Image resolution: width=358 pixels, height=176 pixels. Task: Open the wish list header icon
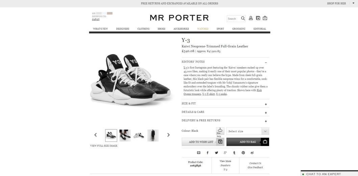click(258, 18)
